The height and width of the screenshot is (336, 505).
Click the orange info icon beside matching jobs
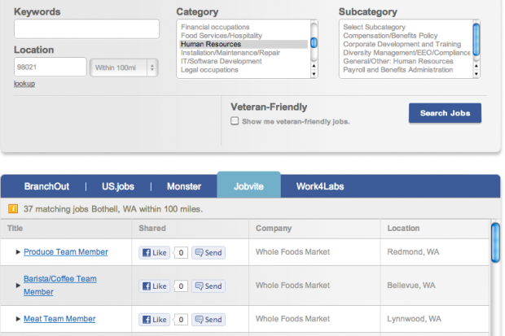tap(13, 209)
